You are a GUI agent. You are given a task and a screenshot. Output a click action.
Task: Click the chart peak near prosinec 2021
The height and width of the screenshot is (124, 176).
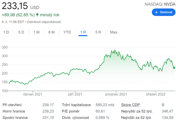pyautogui.click(x=115, y=51)
